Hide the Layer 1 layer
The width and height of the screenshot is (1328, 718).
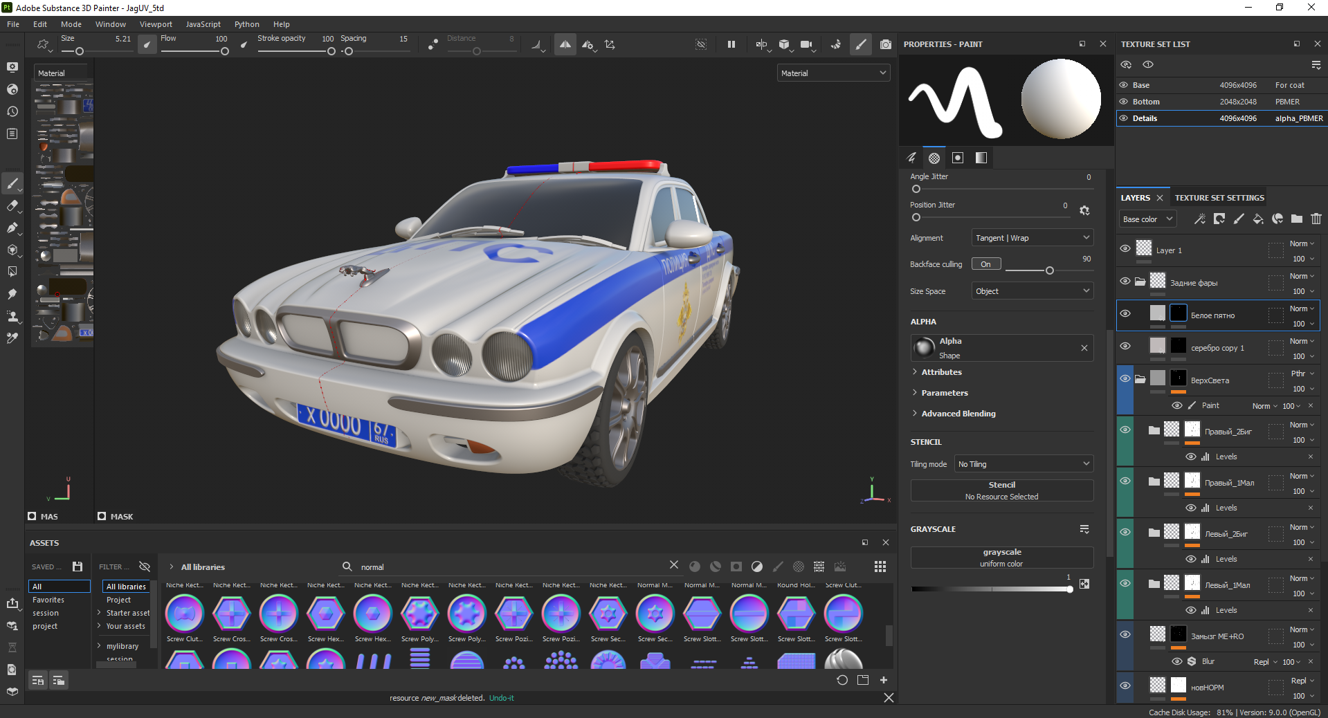[x=1125, y=248]
